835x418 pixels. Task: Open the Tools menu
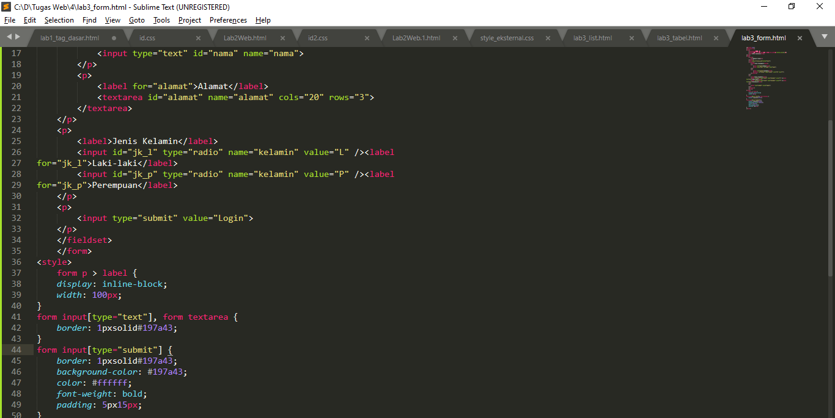click(x=161, y=20)
